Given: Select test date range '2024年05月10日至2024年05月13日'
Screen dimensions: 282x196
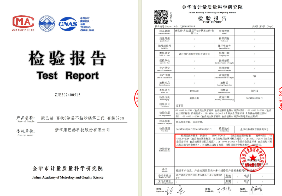Looking at the screenshot, I should click(194, 130).
